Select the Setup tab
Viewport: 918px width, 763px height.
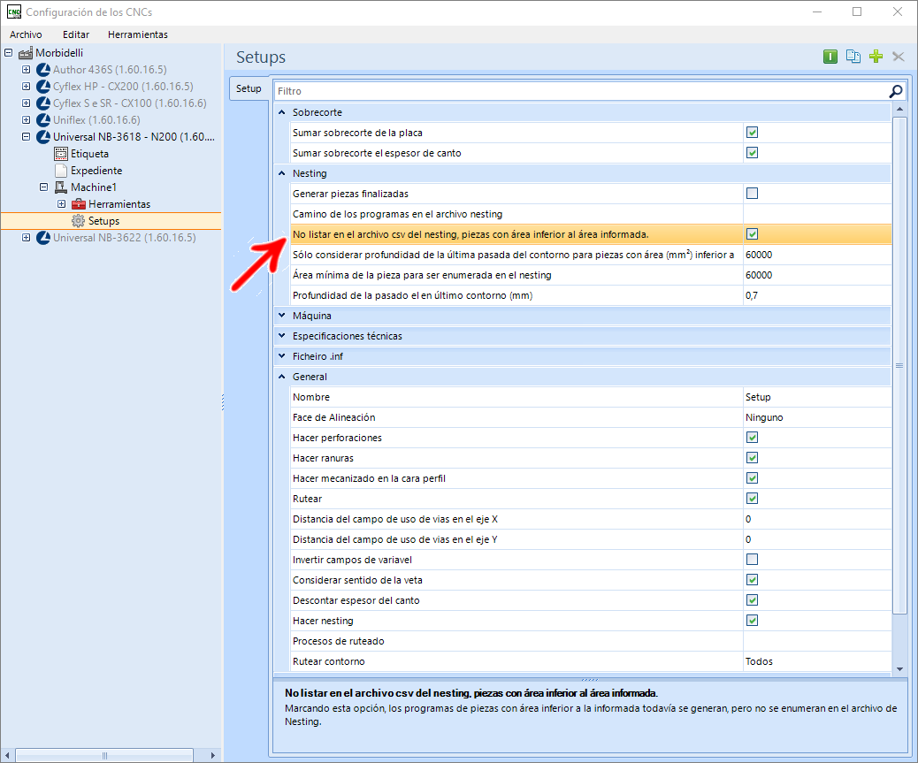pyautogui.click(x=249, y=88)
